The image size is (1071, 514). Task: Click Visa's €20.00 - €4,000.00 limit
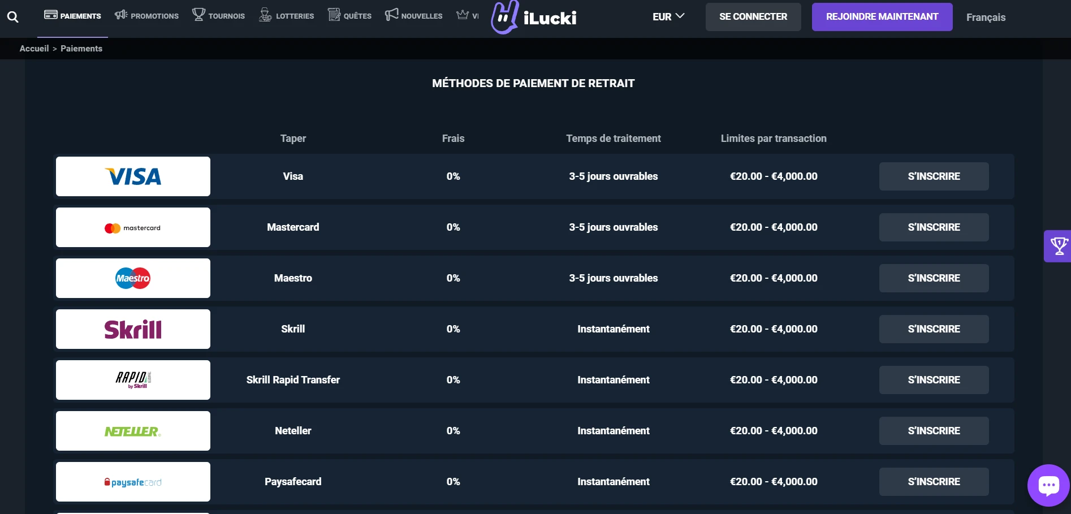point(774,176)
